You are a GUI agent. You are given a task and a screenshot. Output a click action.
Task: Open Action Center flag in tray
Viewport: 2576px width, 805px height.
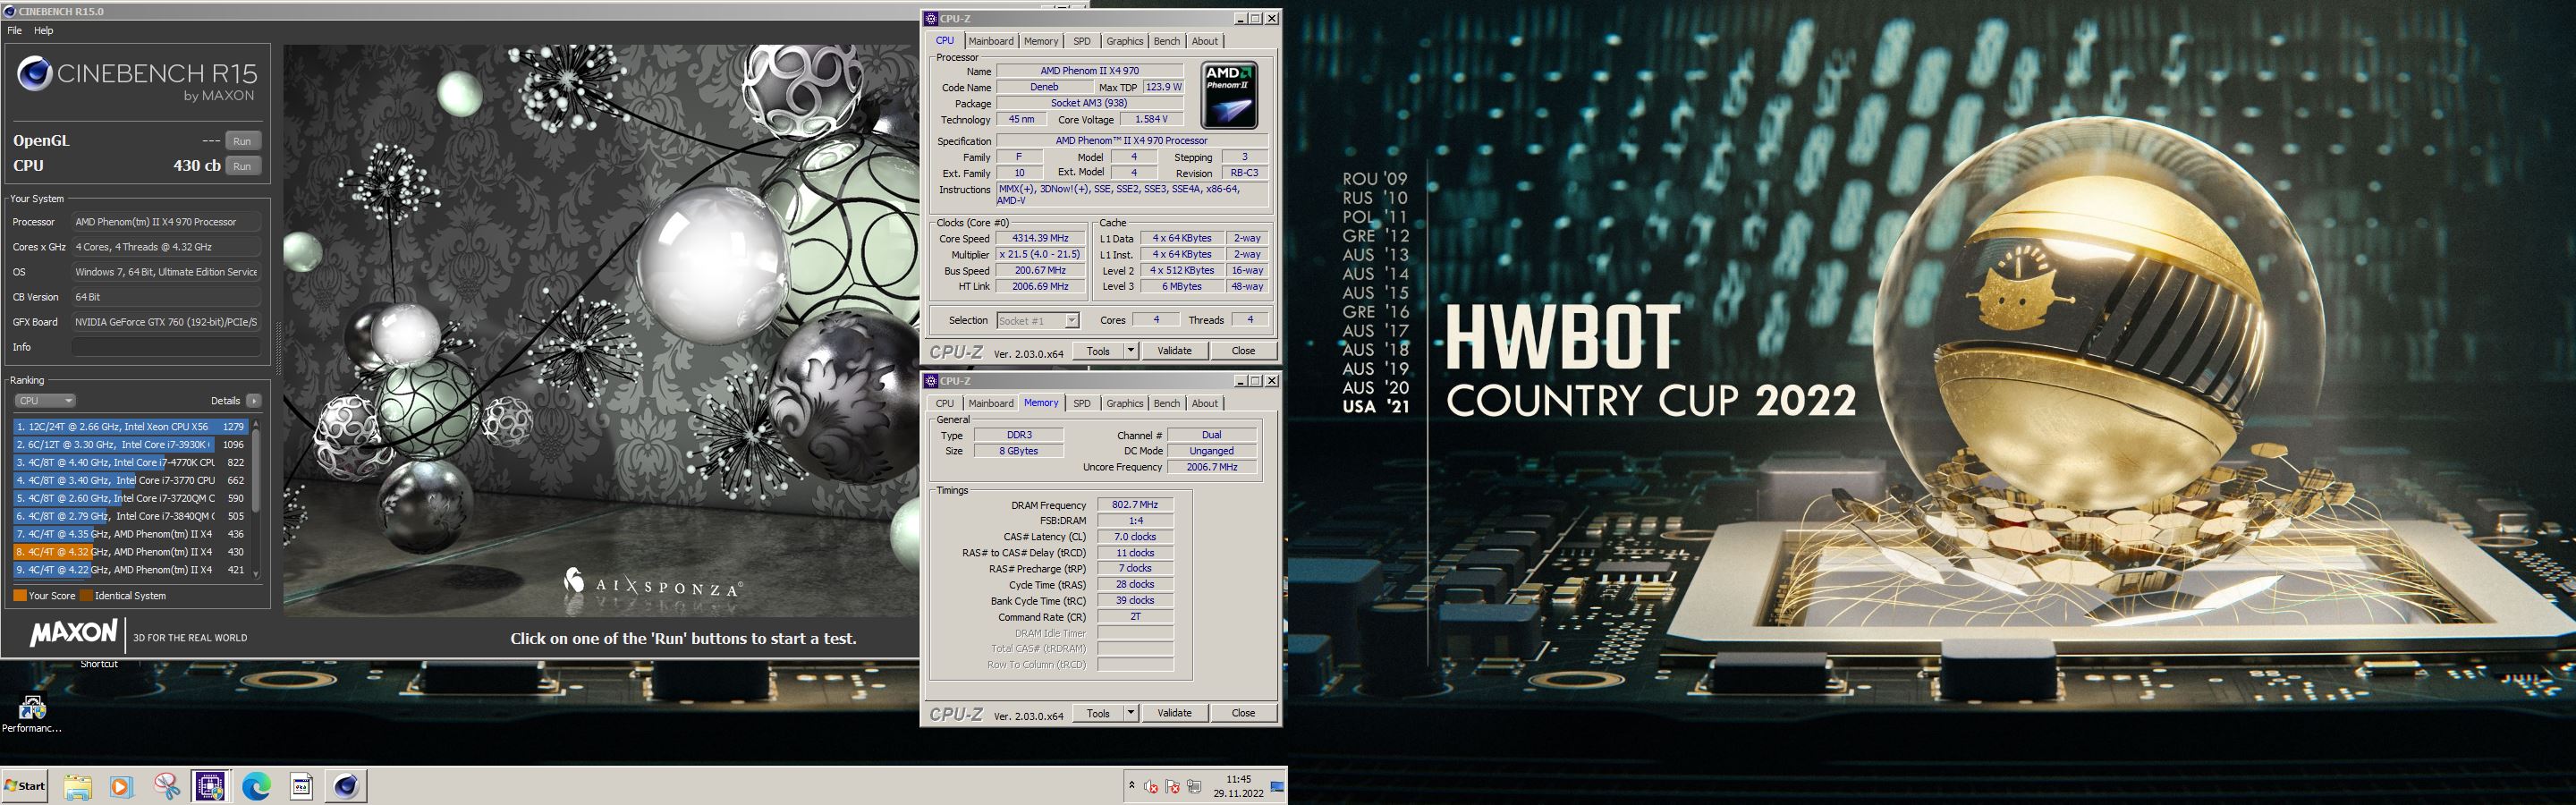coord(1172,787)
